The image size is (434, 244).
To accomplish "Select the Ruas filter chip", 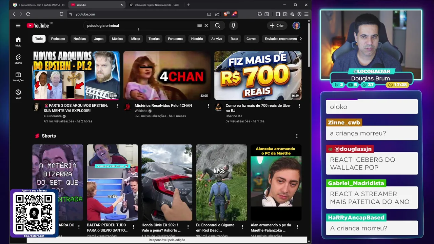I will coord(234,39).
